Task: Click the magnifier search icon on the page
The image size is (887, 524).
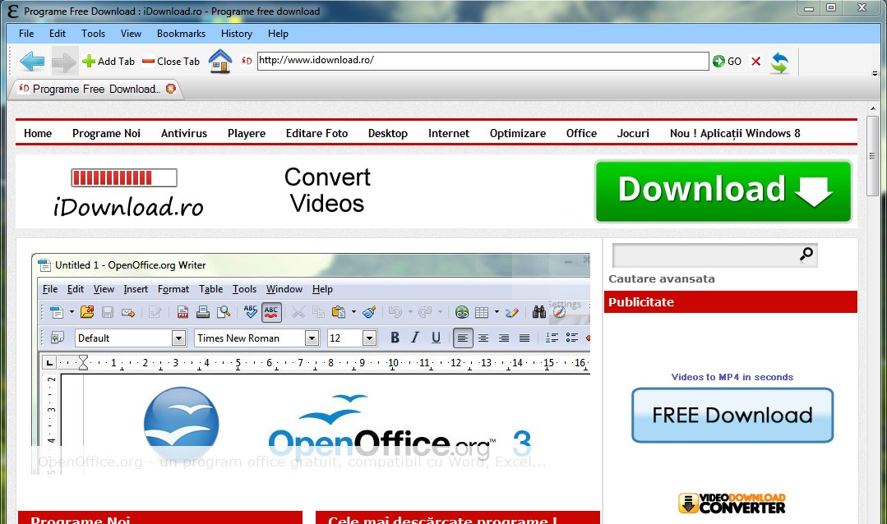Action: 806,255
